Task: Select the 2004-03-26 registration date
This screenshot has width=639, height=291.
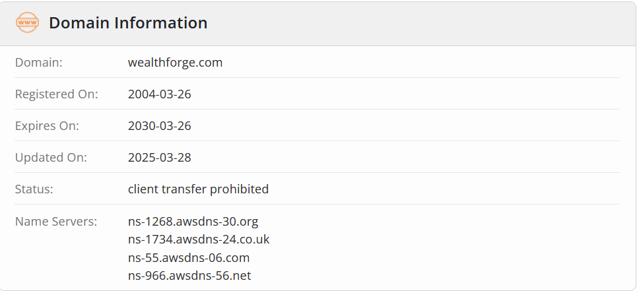Action: 159,94
